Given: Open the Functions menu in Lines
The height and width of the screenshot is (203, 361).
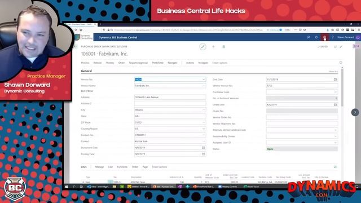Looking at the screenshot, I should pos(122,167).
